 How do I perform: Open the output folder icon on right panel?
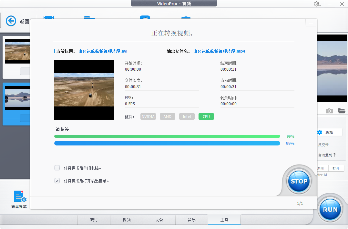(342, 111)
